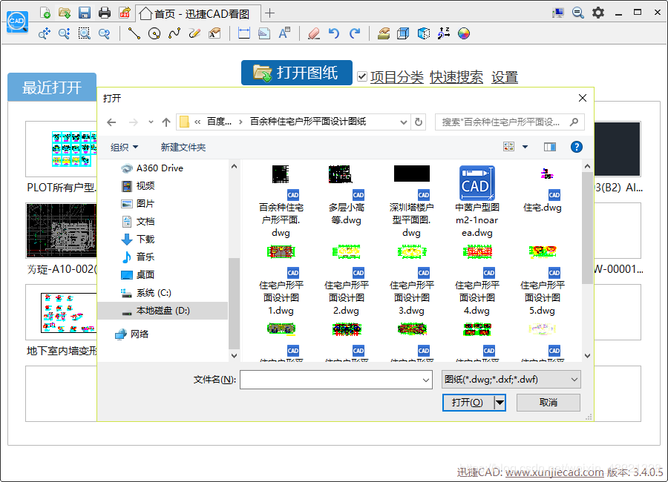Select the pan move tool icon
Viewport: 668px width, 482px height.
(45, 33)
